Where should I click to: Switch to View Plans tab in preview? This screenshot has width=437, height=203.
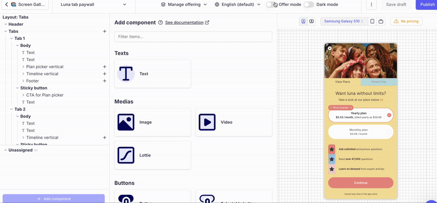point(342,82)
